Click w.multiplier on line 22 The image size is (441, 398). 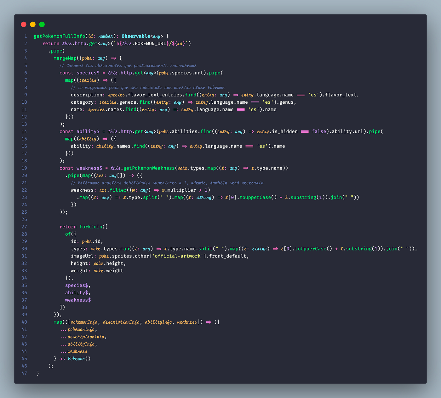click(179, 190)
